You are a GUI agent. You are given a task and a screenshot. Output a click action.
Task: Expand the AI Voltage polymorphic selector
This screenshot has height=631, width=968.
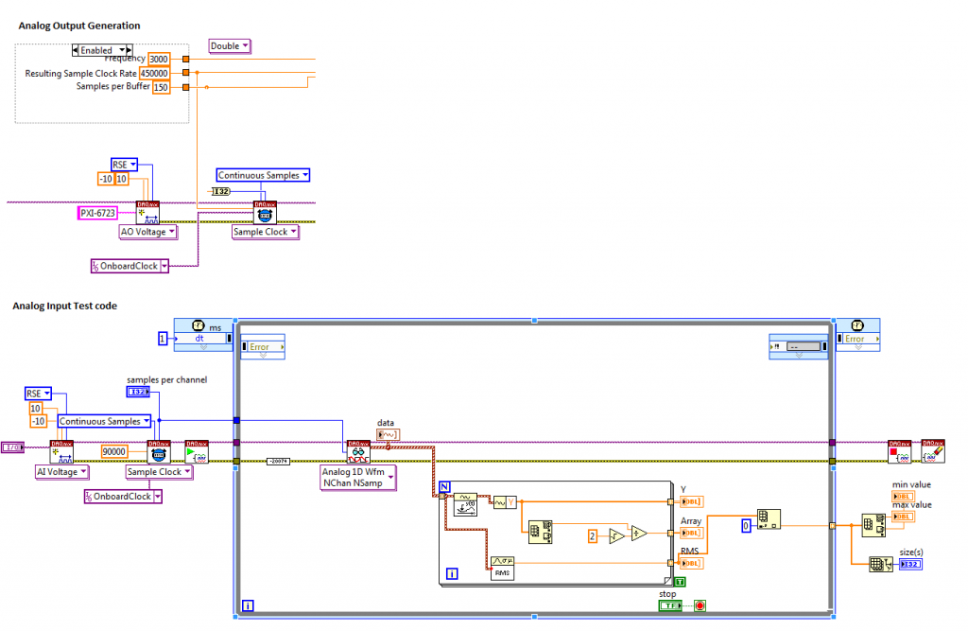click(x=61, y=471)
